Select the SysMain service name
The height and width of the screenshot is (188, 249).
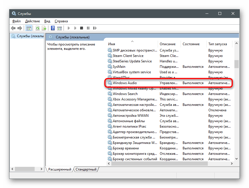tap(119, 67)
